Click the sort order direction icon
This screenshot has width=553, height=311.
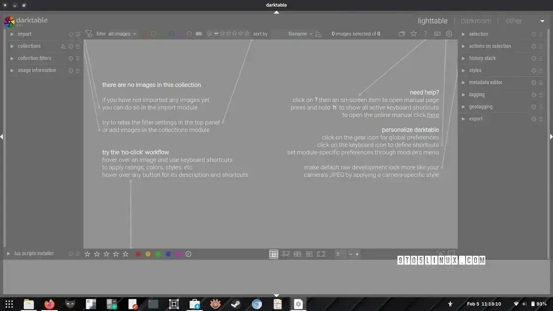pyautogui.click(x=318, y=34)
